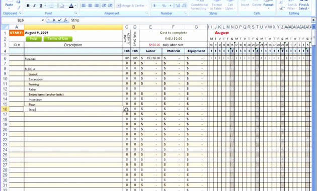This screenshot has width=317, height=191.
Task: Open Find & Select menu
Action: coord(304,6)
